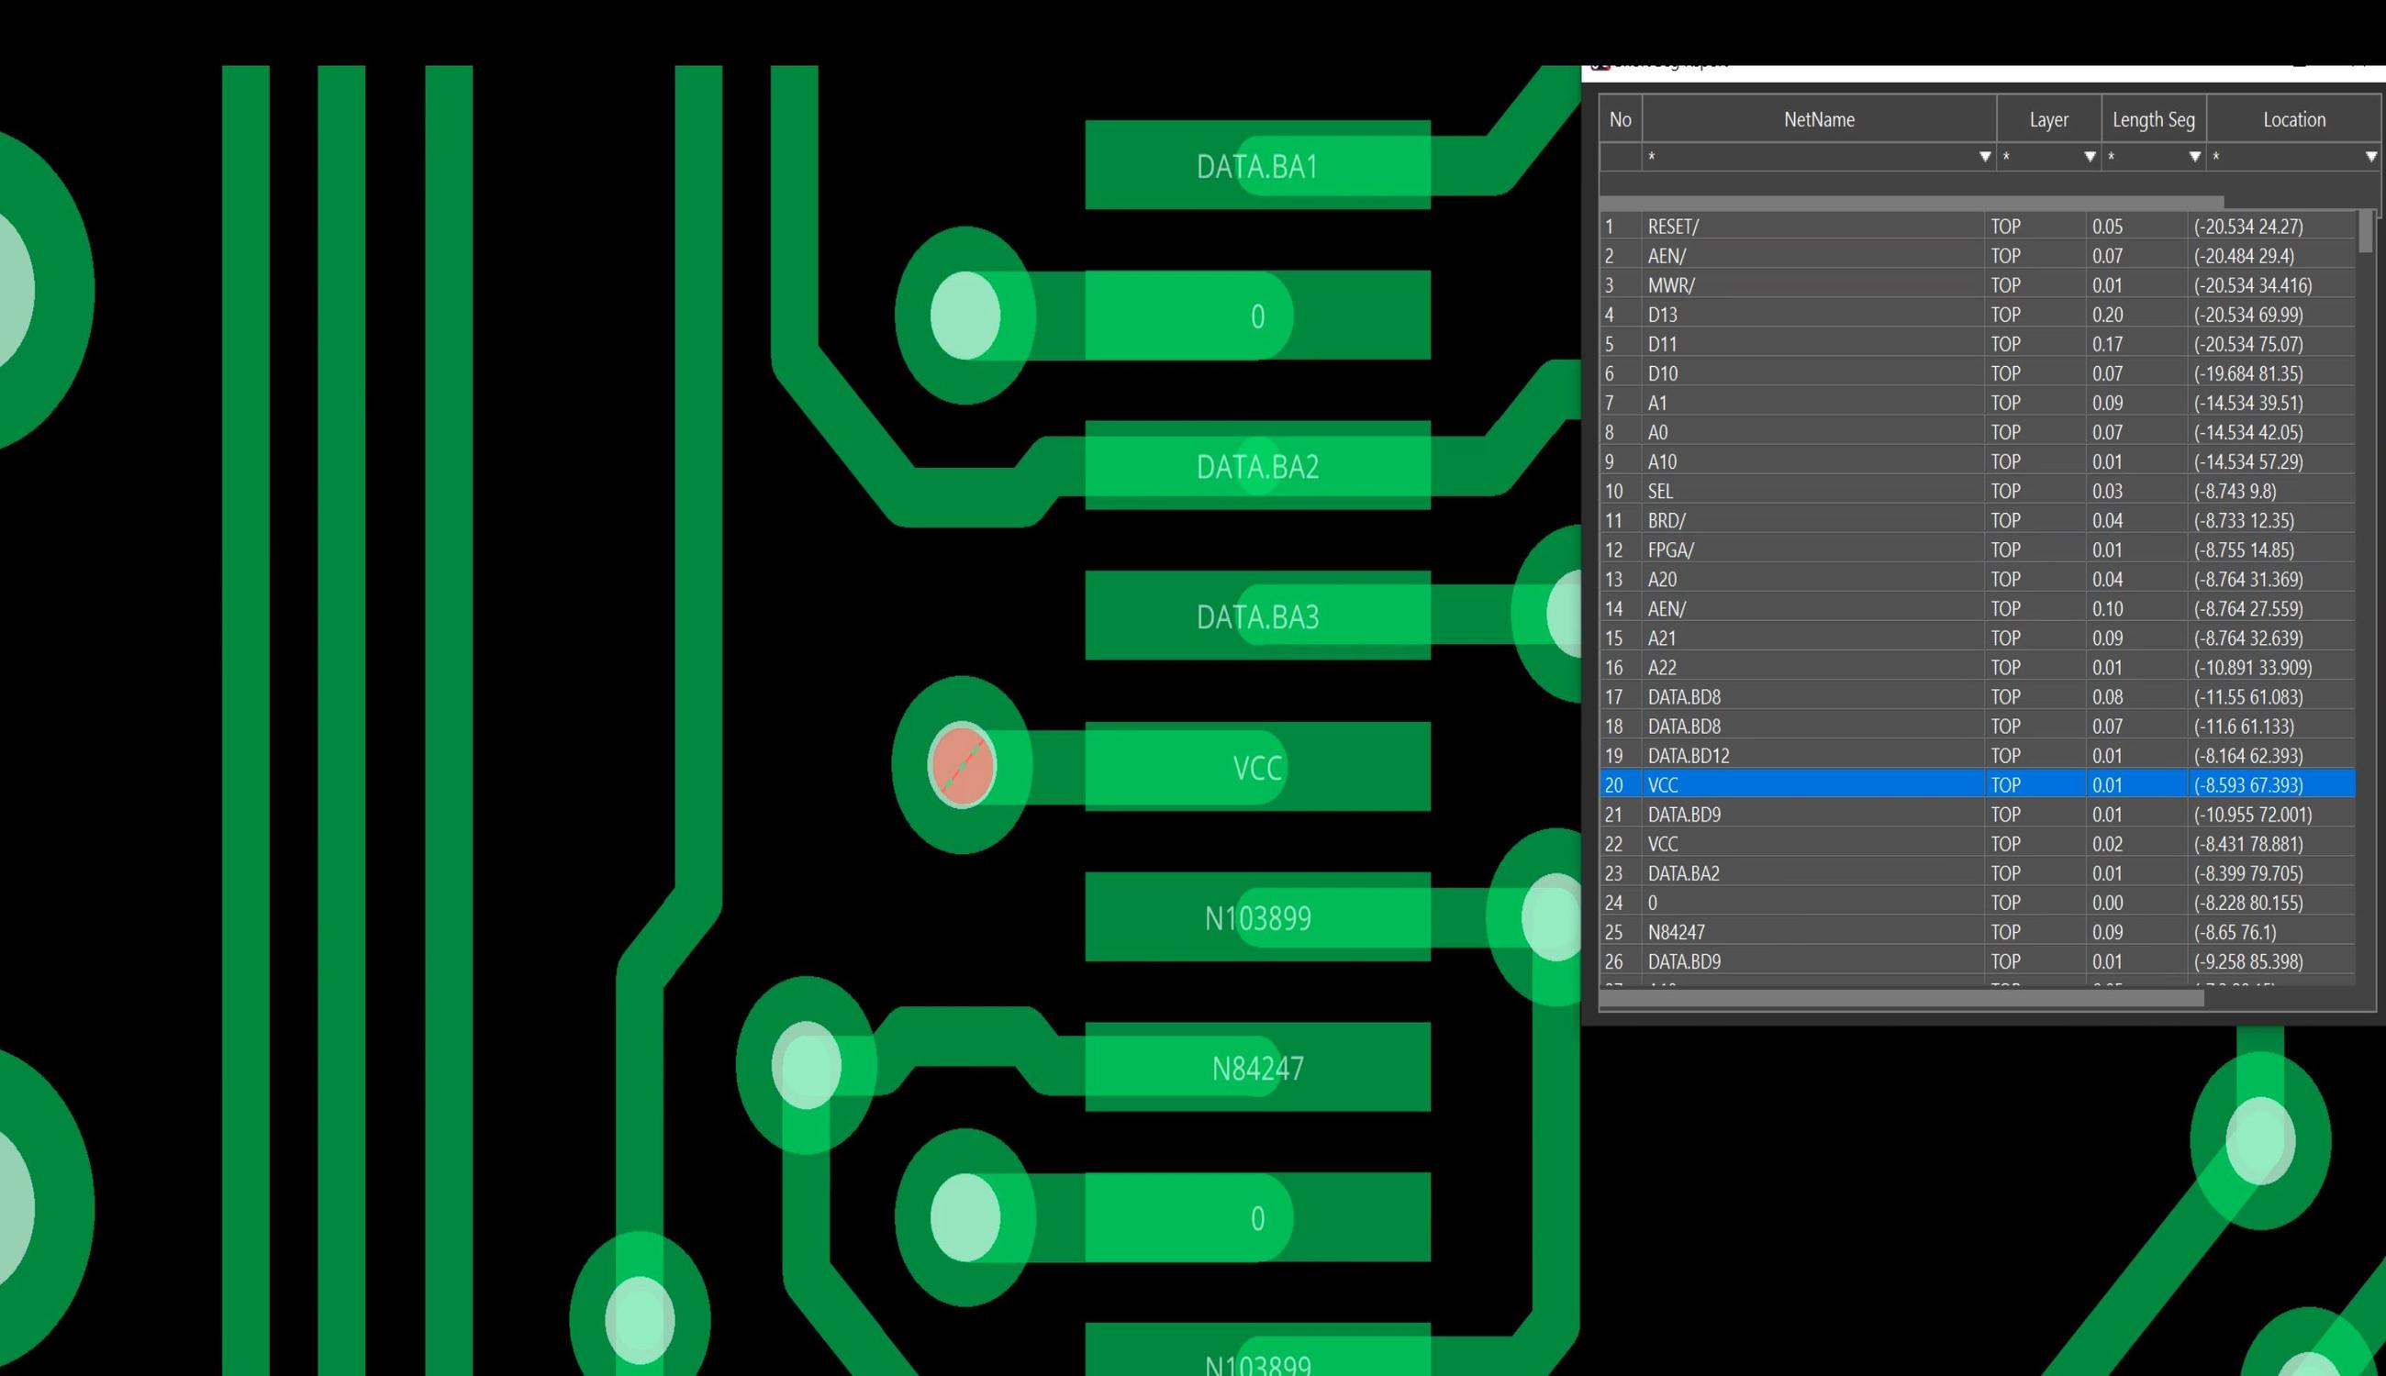Click the Location column header

pyautogui.click(x=2293, y=119)
